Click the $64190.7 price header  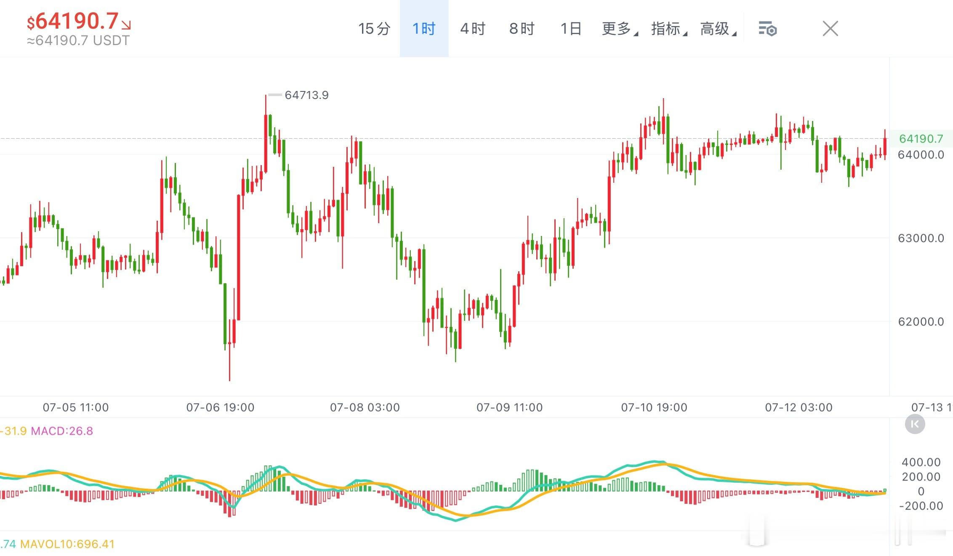click(x=72, y=21)
